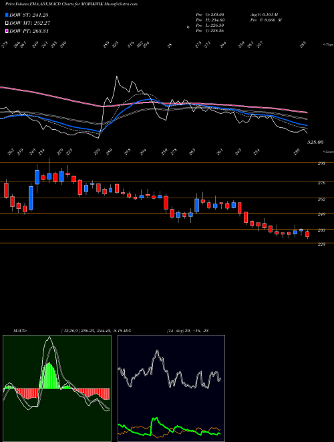Click the 'Pre V: 0.666 M' volume text
Image resolution: width=334 pixels, height=442 pixels.
[266, 20]
